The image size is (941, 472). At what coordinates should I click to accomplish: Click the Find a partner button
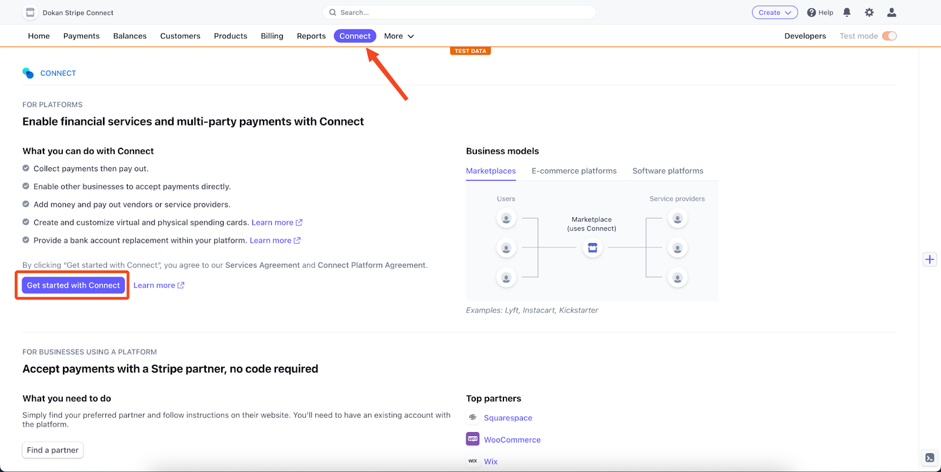coord(53,450)
